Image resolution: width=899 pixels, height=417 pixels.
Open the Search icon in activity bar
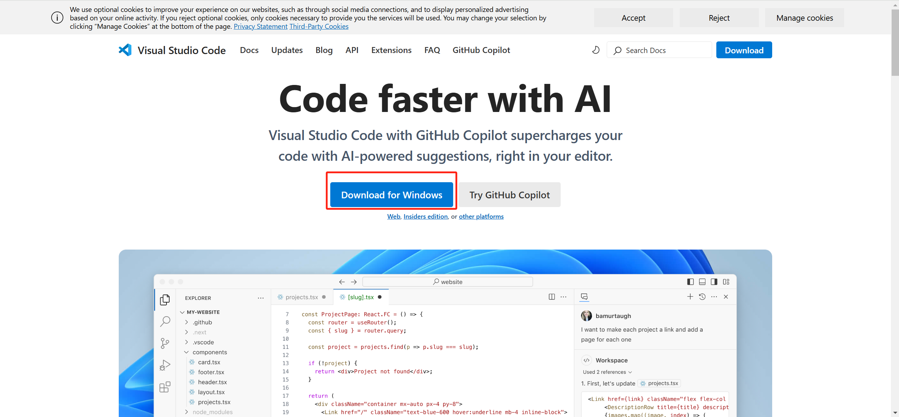[x=165, y=321]
